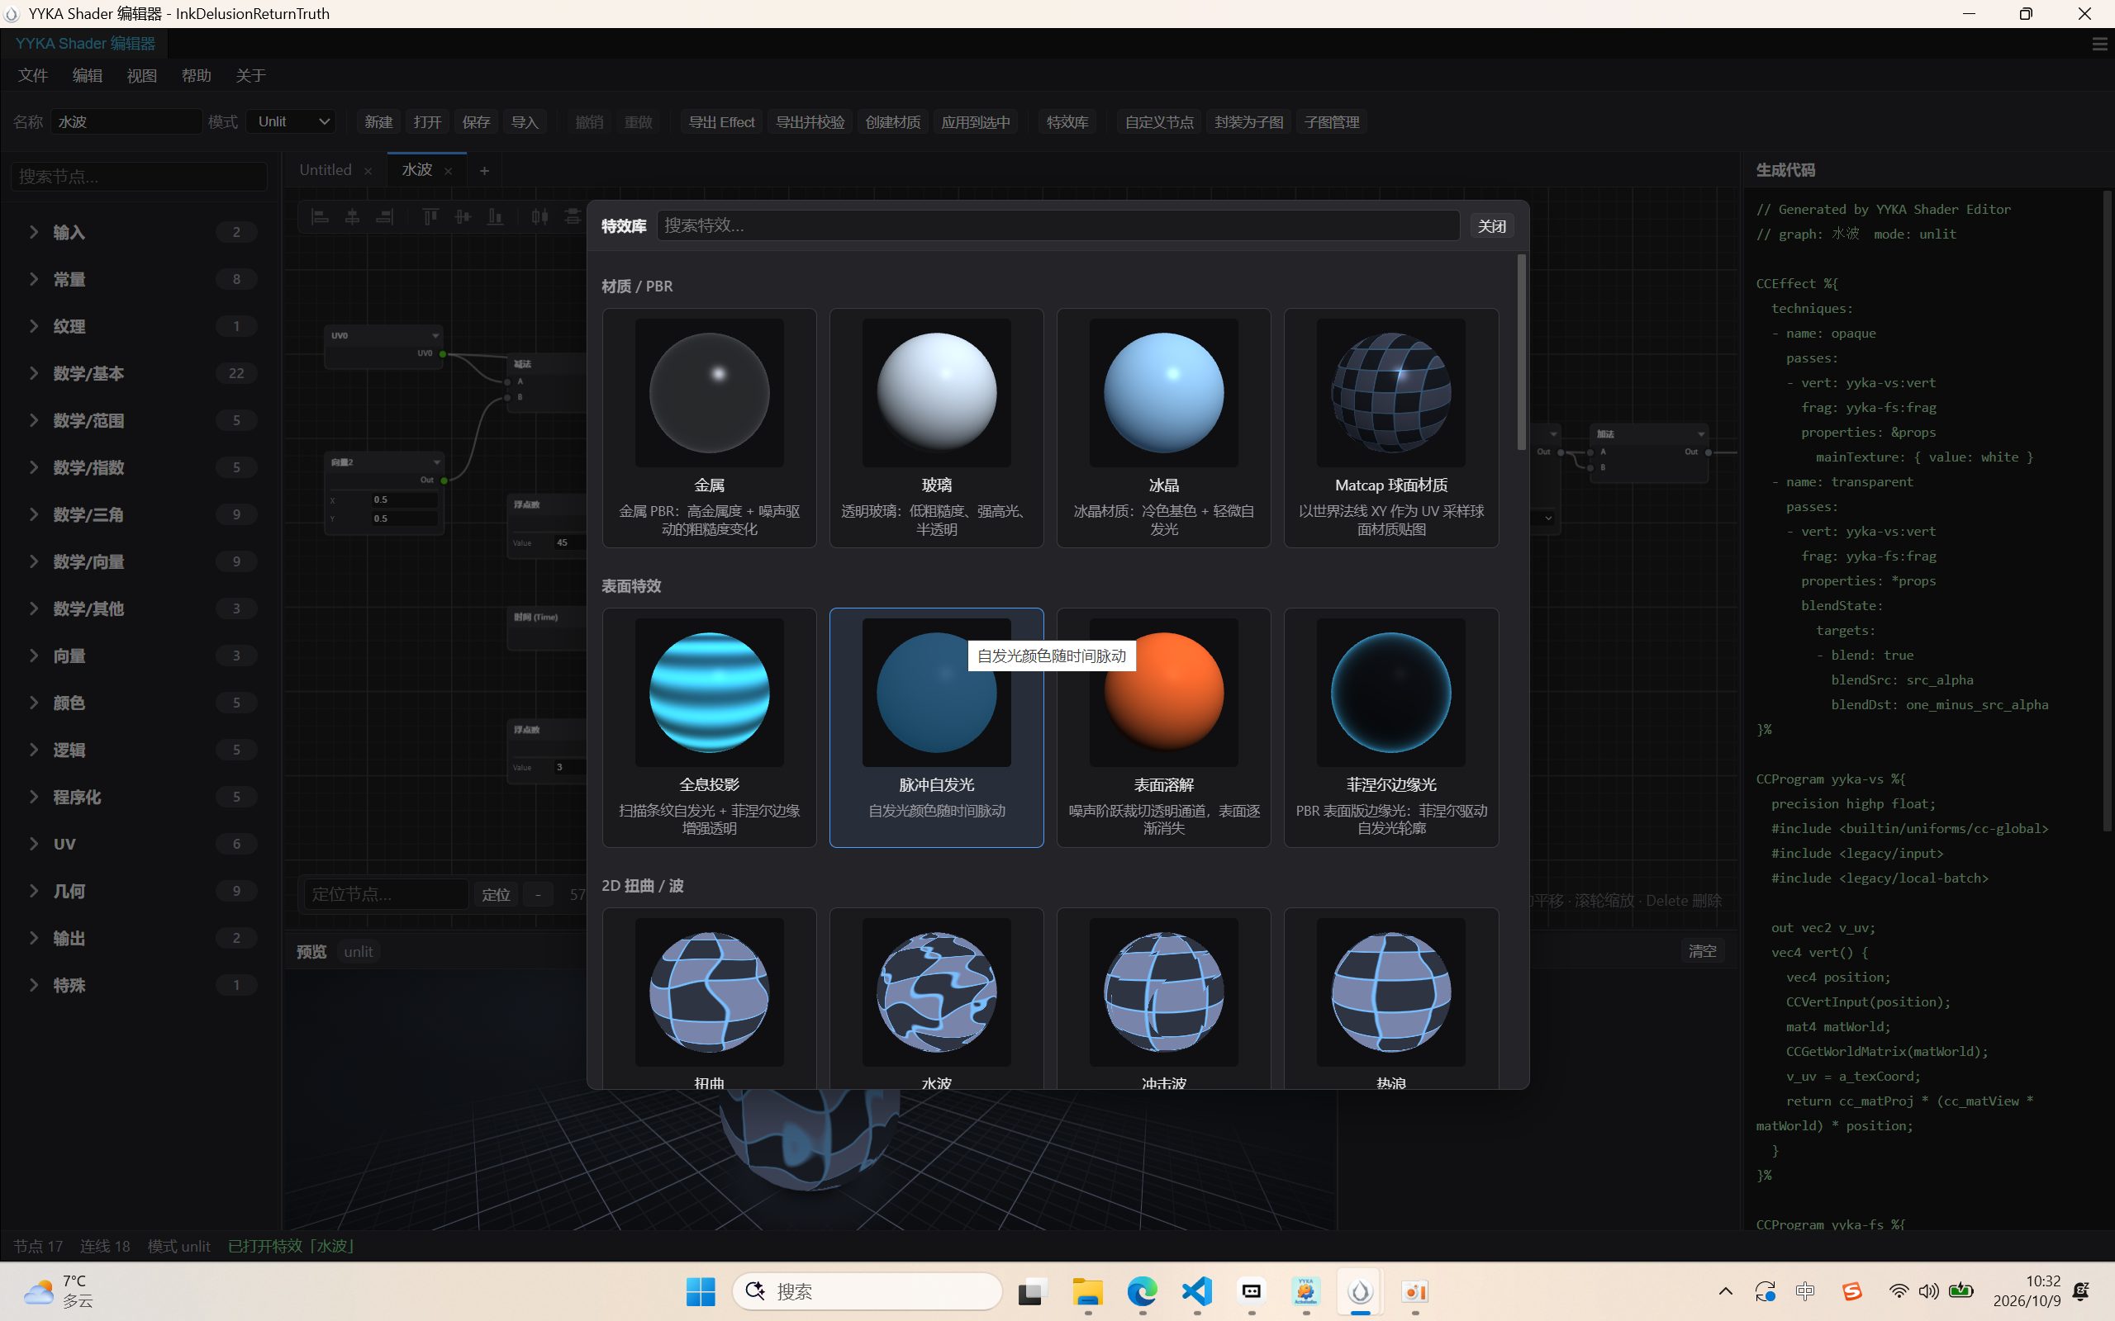Click the 清空 button in the preview bar
Viewport: 2115px width, 1321px height.
point(1703,951)
